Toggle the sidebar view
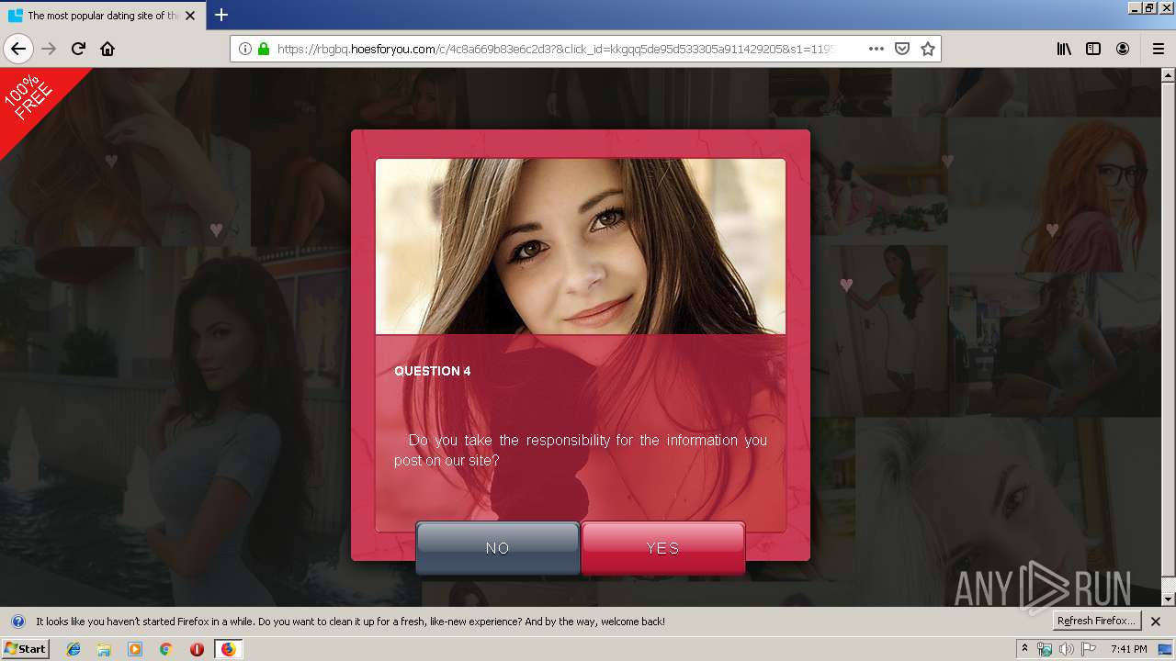This screenshot has height=661, width=1176. (x=1093, y=49)
